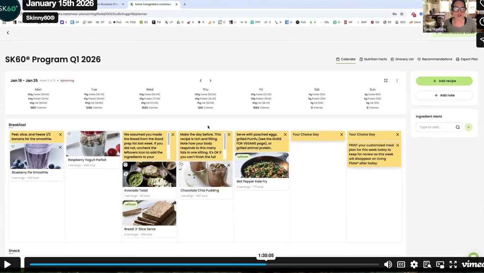Favorite the Blueberry Pie Smoothie heart
The image size is (484, 273).
pos(13,147)
